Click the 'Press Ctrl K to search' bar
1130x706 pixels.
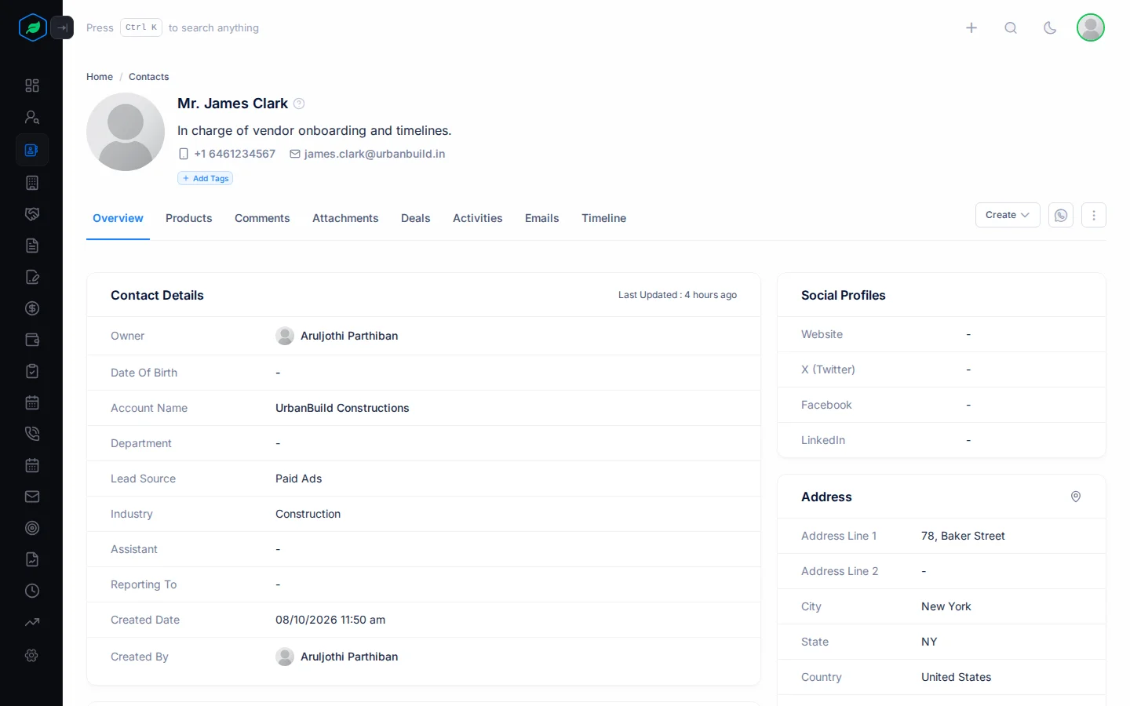pyautogui.click(x=173, y=27)
